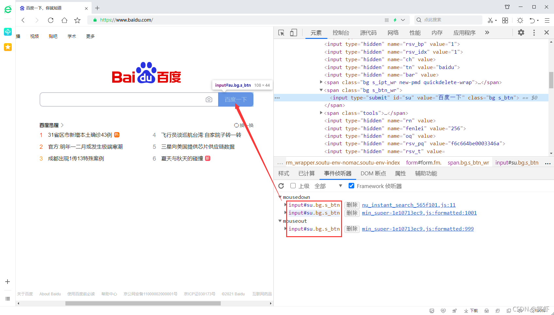Click the inspect element picker icon
The height and width of the screenshot is (315, 554).
281,33
